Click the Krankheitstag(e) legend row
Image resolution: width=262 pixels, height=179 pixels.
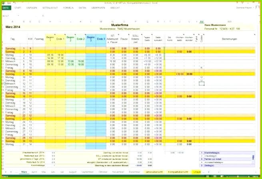click(x=226, y=153)
